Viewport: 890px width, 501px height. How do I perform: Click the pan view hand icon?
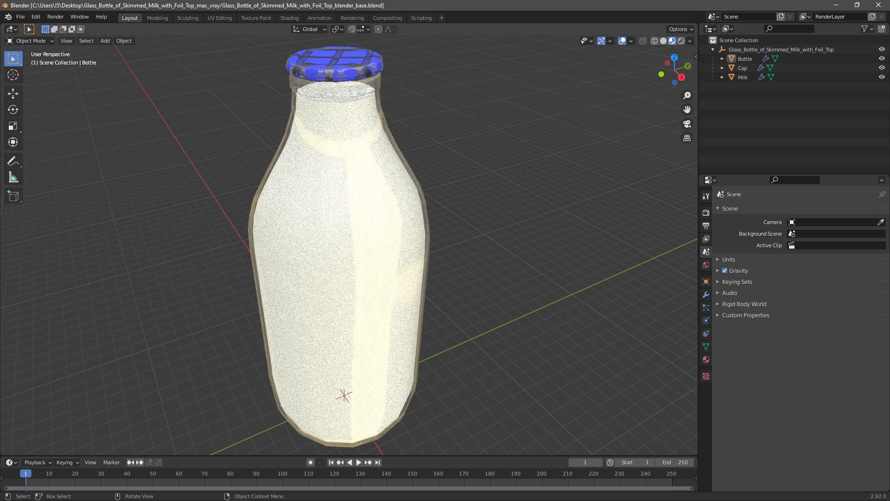[687, 109]
